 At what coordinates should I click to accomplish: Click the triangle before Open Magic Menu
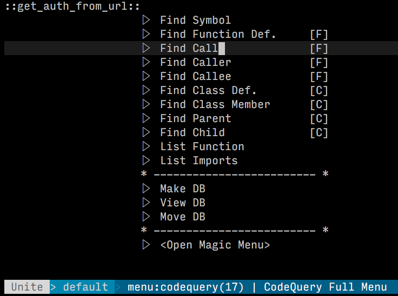tap(146, 245)
